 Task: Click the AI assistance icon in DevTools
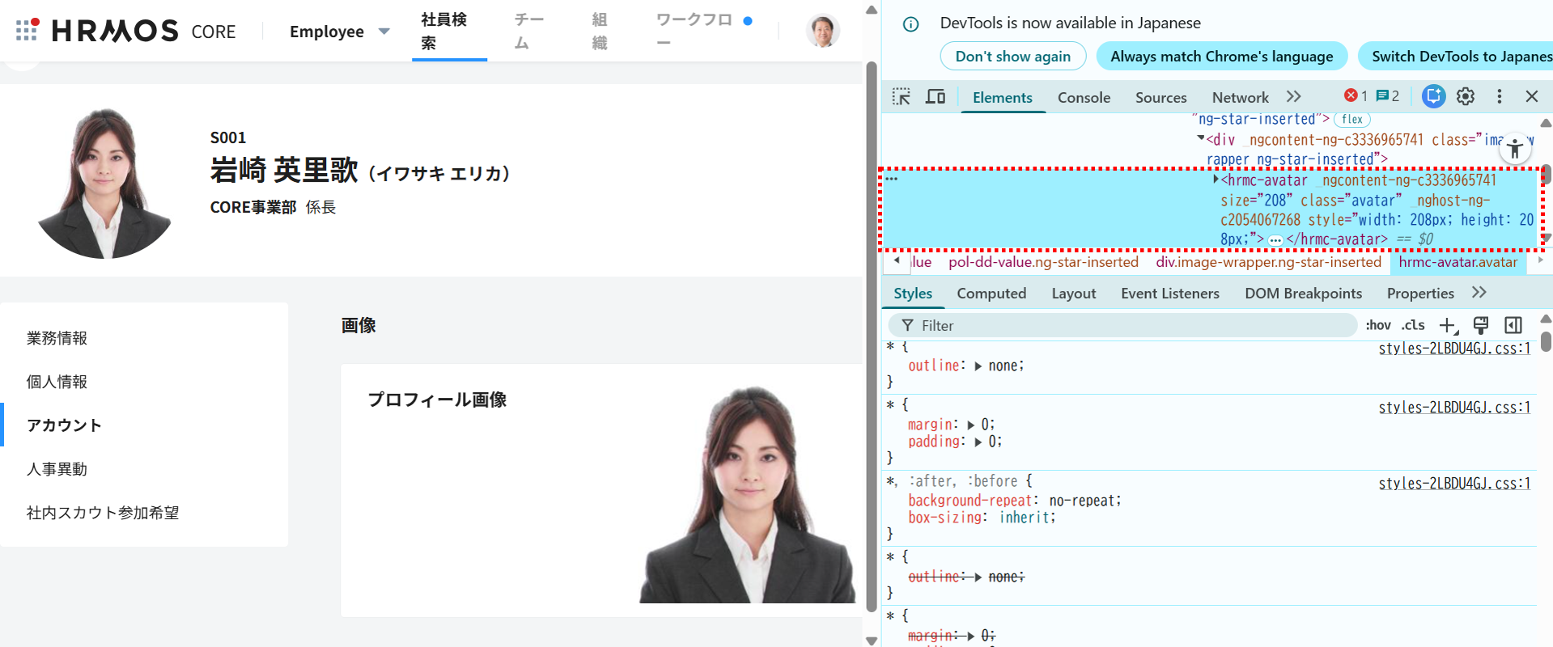1433,97
